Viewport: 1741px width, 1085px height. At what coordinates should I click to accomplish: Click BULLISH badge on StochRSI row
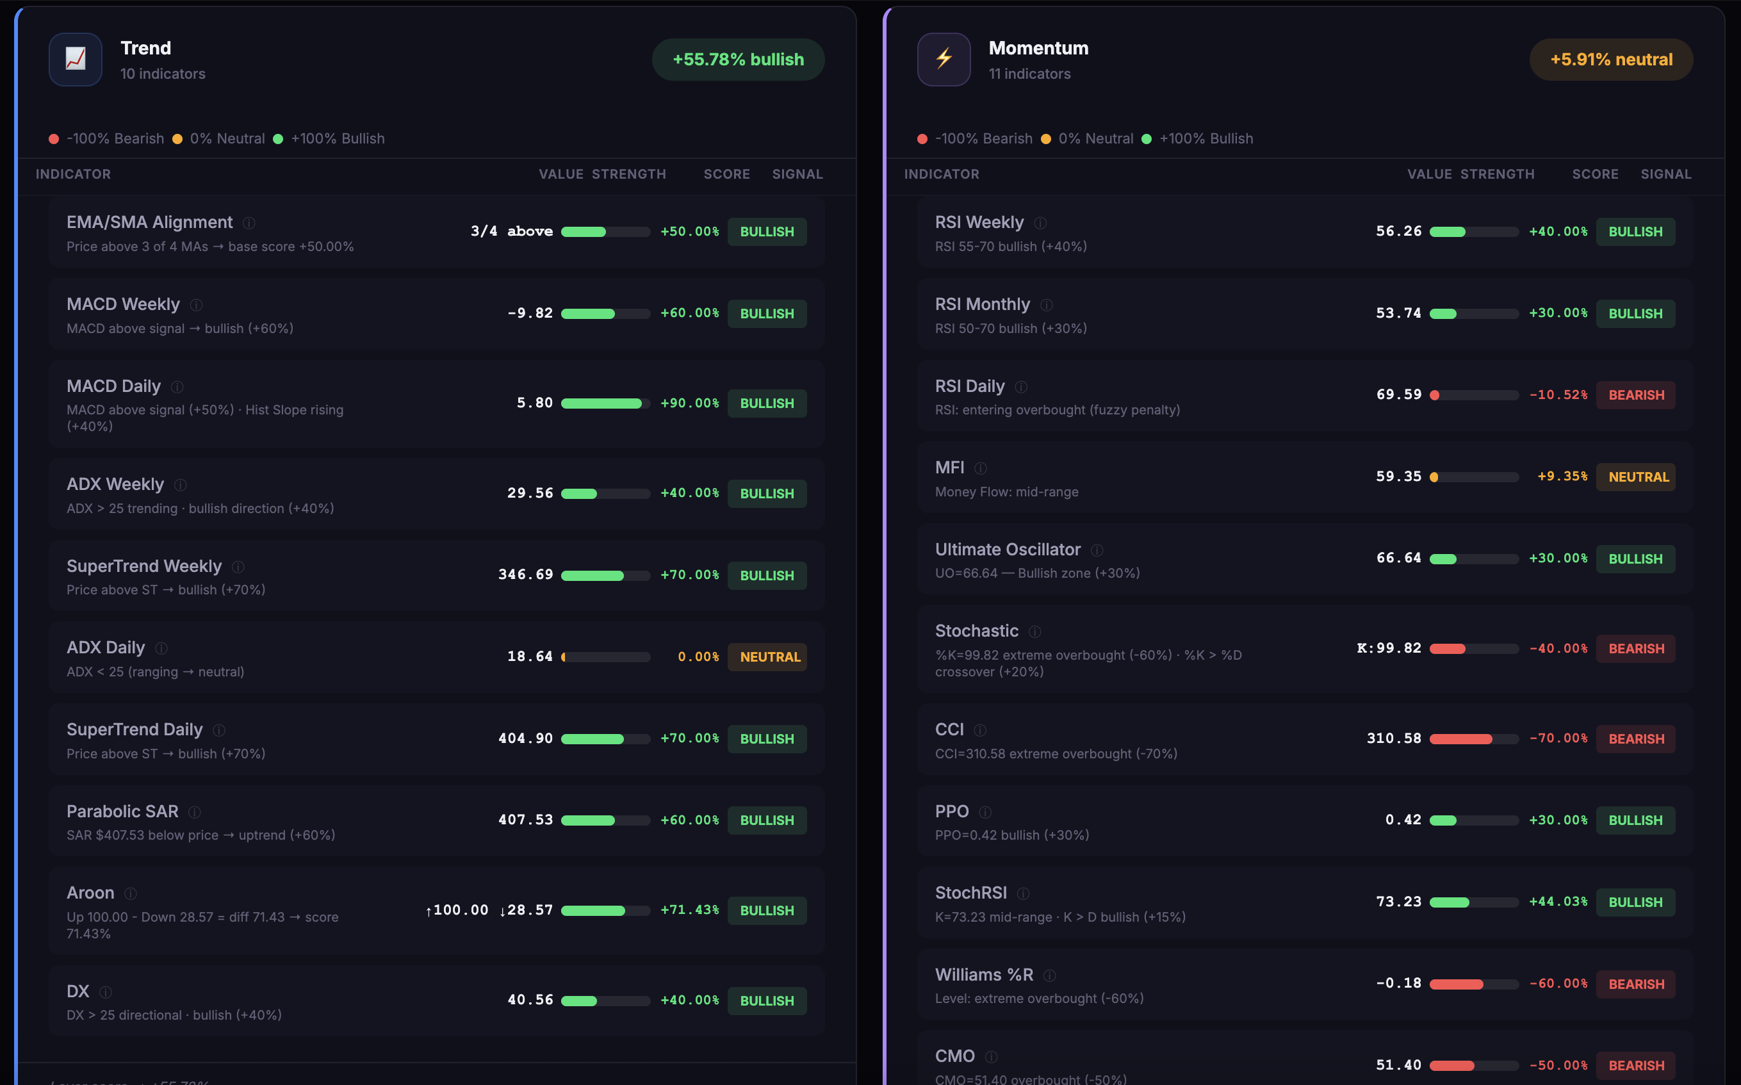click(x=1635, y=902)
